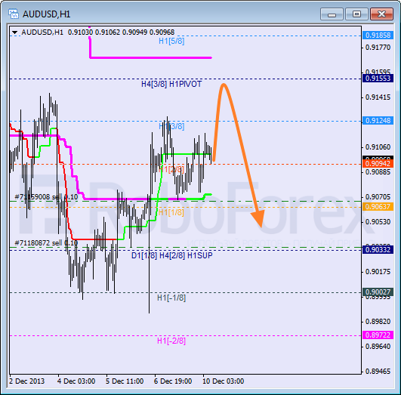This screenshot has height=395, width=401.
Task: Maximize the AUDUSD,H1 chart window
Action: click(x=356, y=14)
